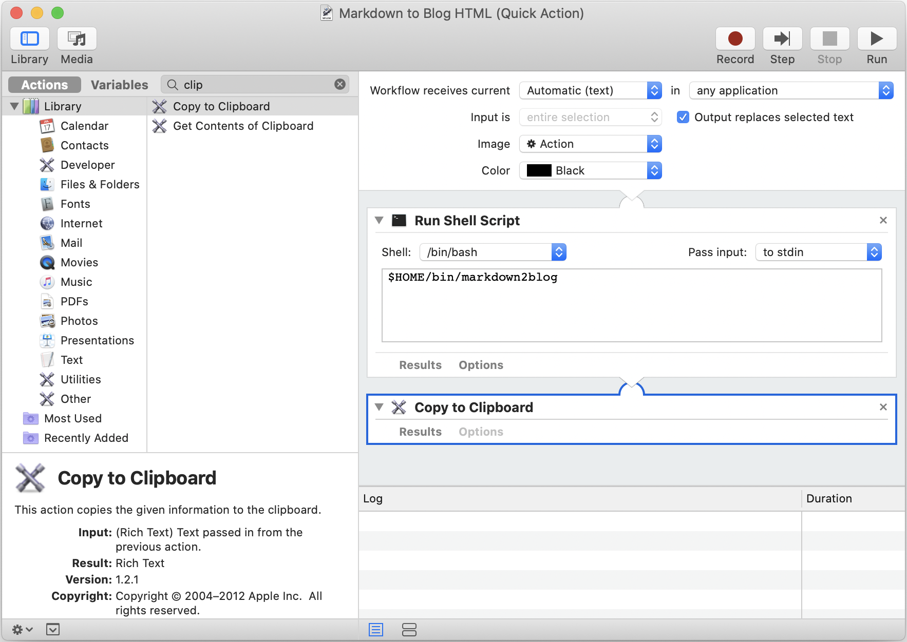
Task: Toggle Output replaces selected text checkbox
Action: click(683, 118)
